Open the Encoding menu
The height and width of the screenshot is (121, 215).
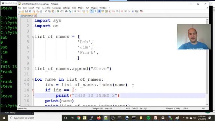46,8
